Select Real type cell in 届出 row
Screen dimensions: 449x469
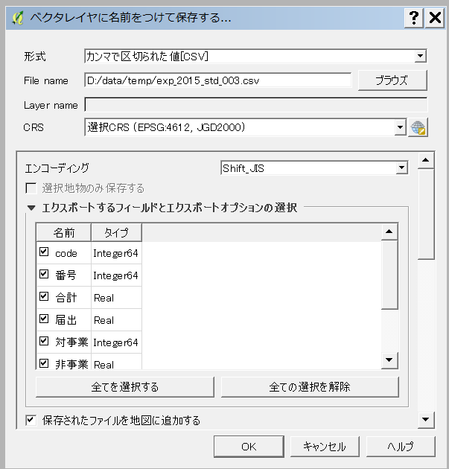pos(116,320)
